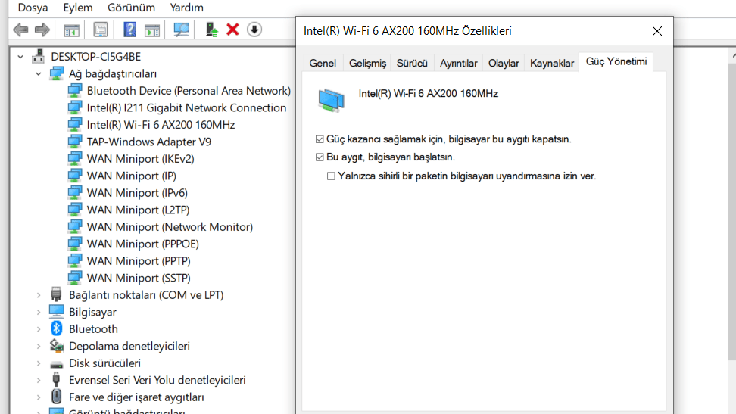Screen dimensions: 736x414
Task: Toggle power saving device shutdown checkbox
Action: click(320, 140)
